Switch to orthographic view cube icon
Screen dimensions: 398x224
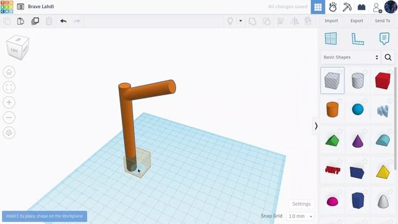tap(9, 133)
